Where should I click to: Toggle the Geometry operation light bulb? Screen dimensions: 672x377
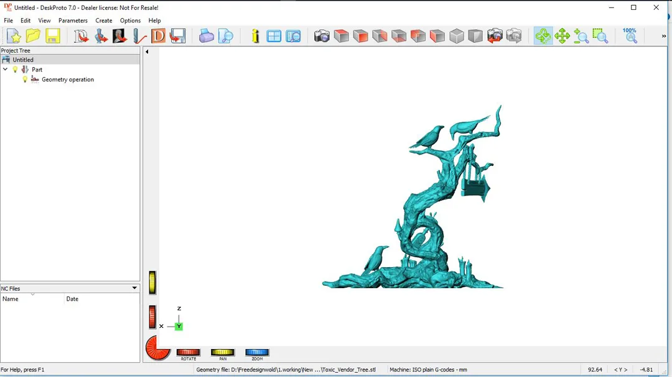[x=25, y=79]
